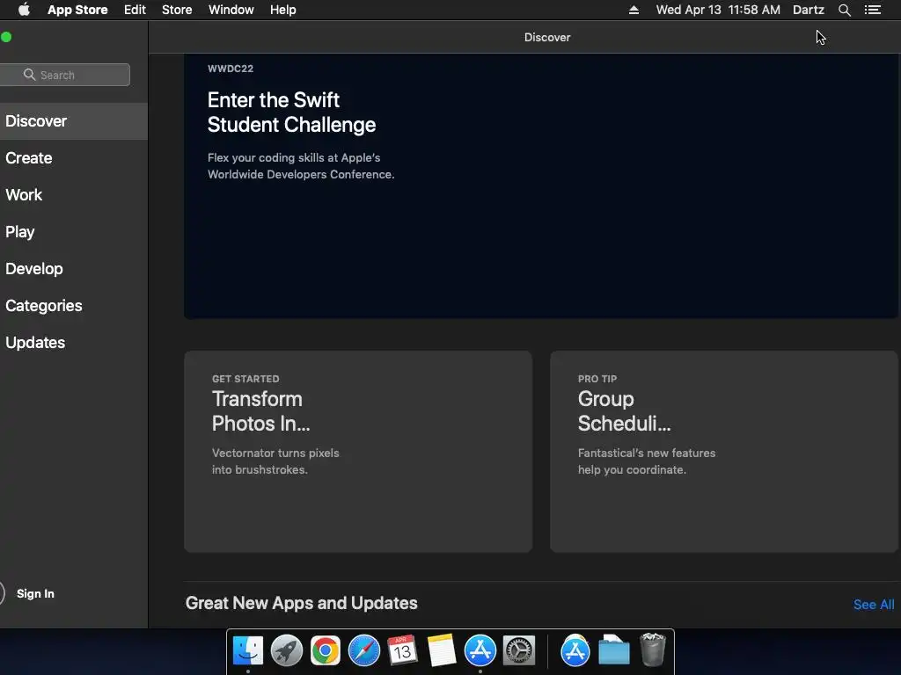Focus the Search field

[65, 75]
